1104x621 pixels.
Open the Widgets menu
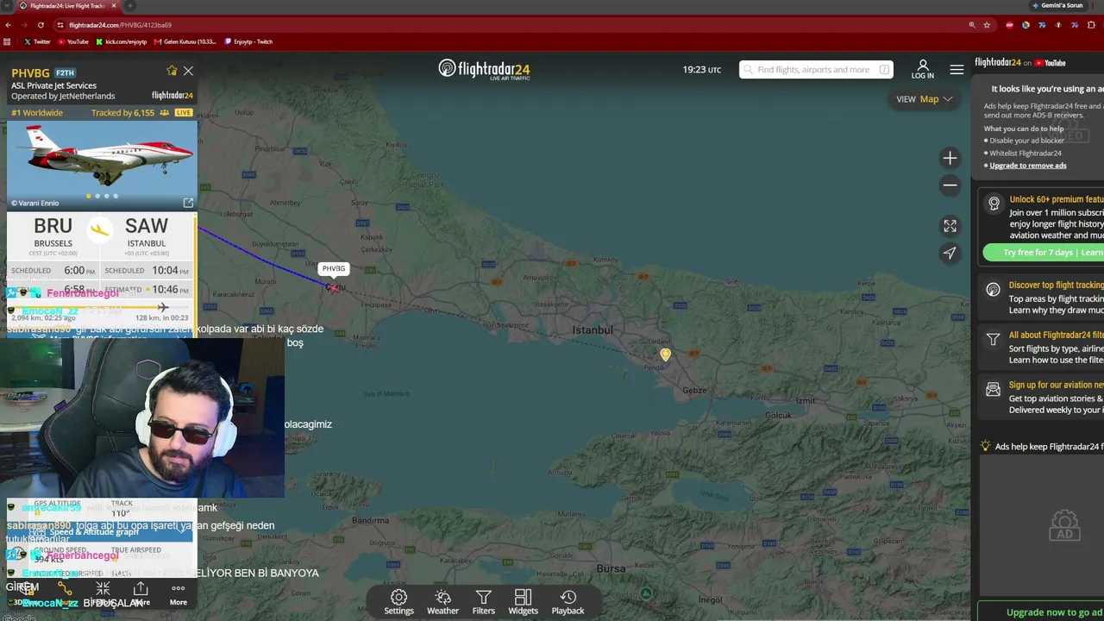coord(523,602)
